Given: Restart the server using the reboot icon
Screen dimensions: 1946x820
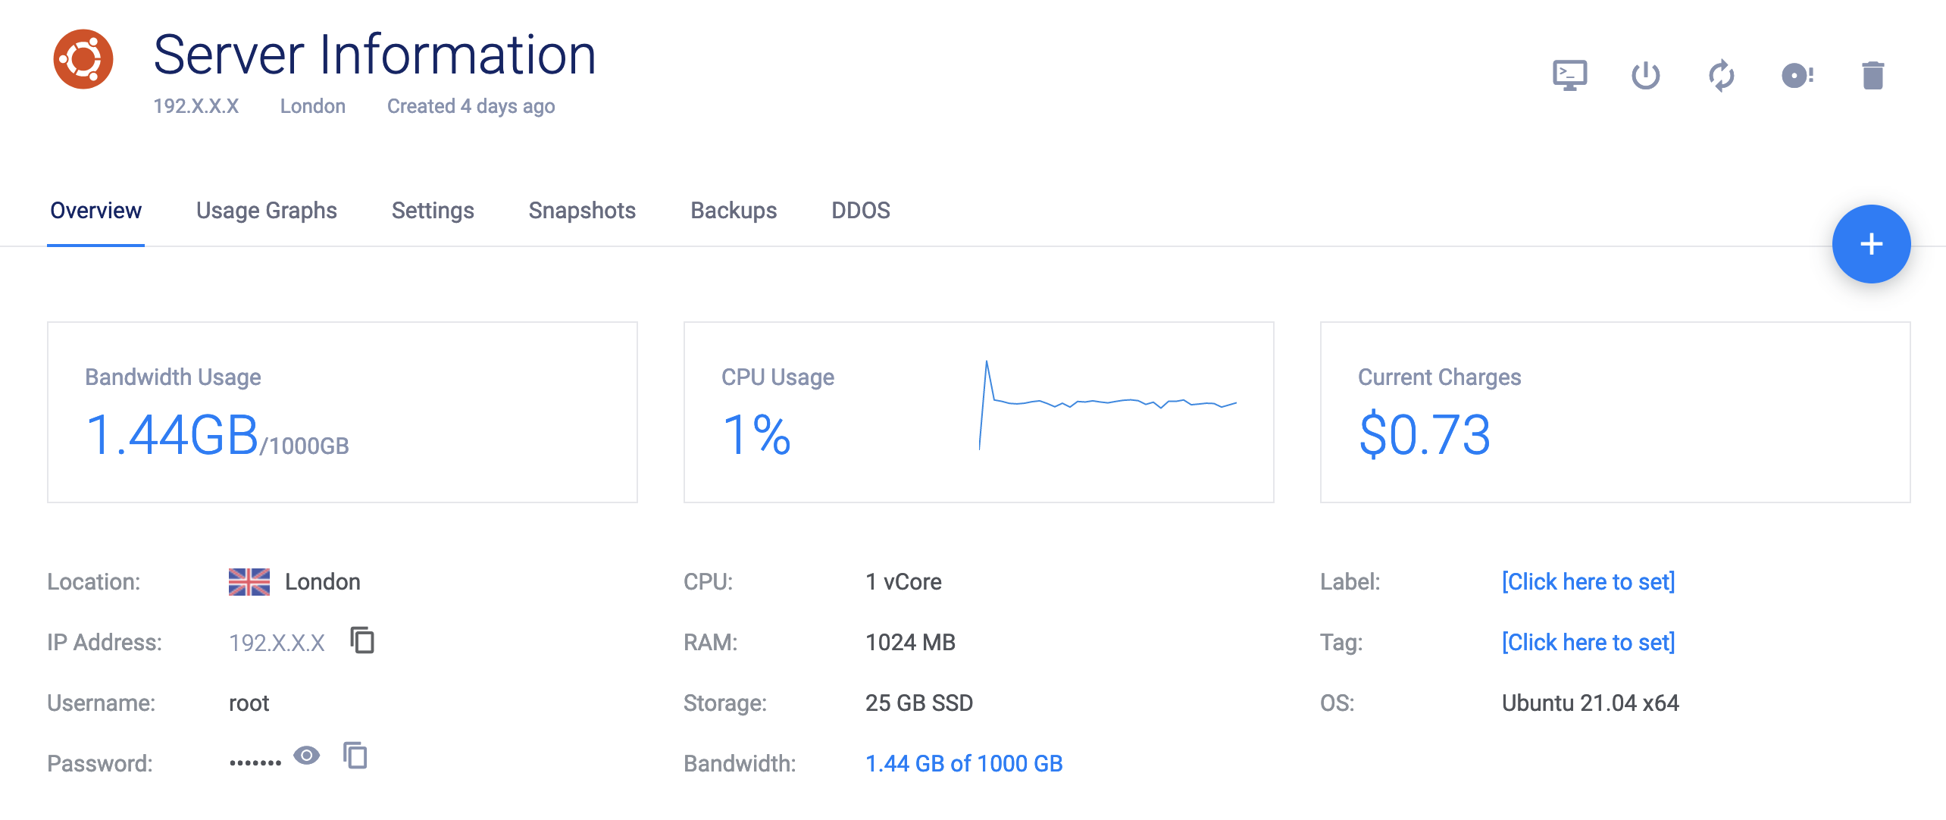Looking at the screenshot, I should [1721, 75].
